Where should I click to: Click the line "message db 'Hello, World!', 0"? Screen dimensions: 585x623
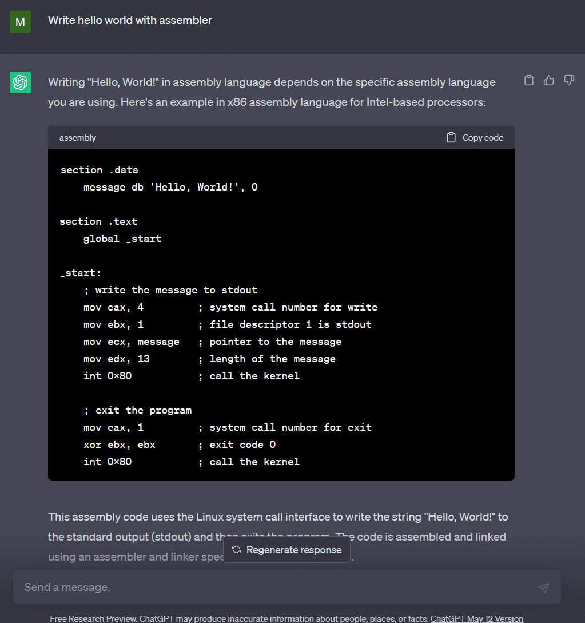pos(170,187)
